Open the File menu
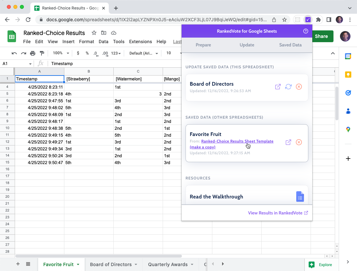 coord(27,42)
